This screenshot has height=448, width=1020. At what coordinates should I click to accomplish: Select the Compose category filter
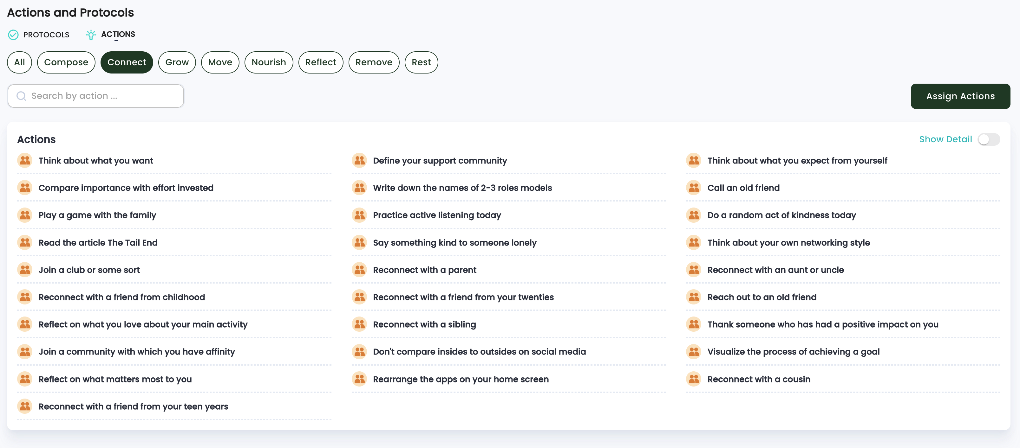(x=66, y=62)
